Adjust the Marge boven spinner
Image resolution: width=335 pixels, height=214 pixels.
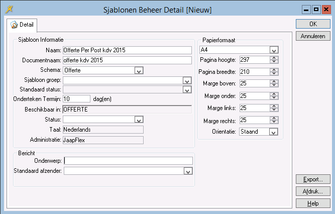(x=274, y=84)
